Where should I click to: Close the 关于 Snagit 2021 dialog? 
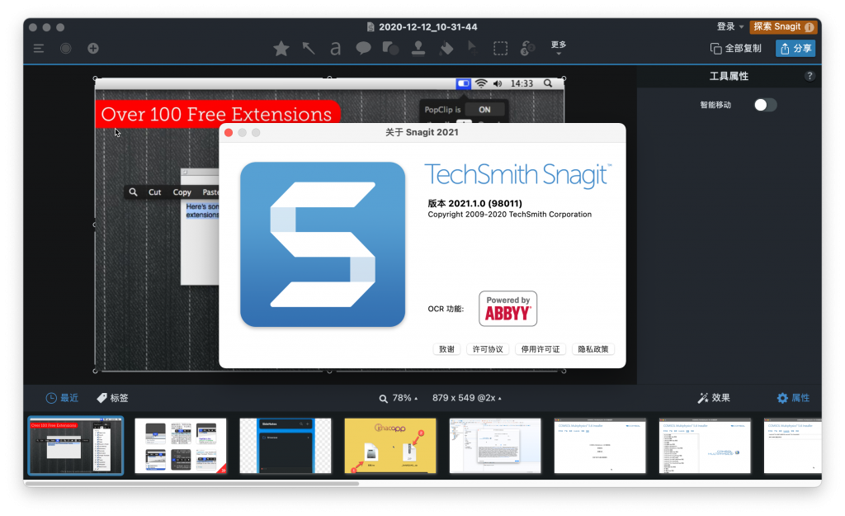click(x=229, y=133)
